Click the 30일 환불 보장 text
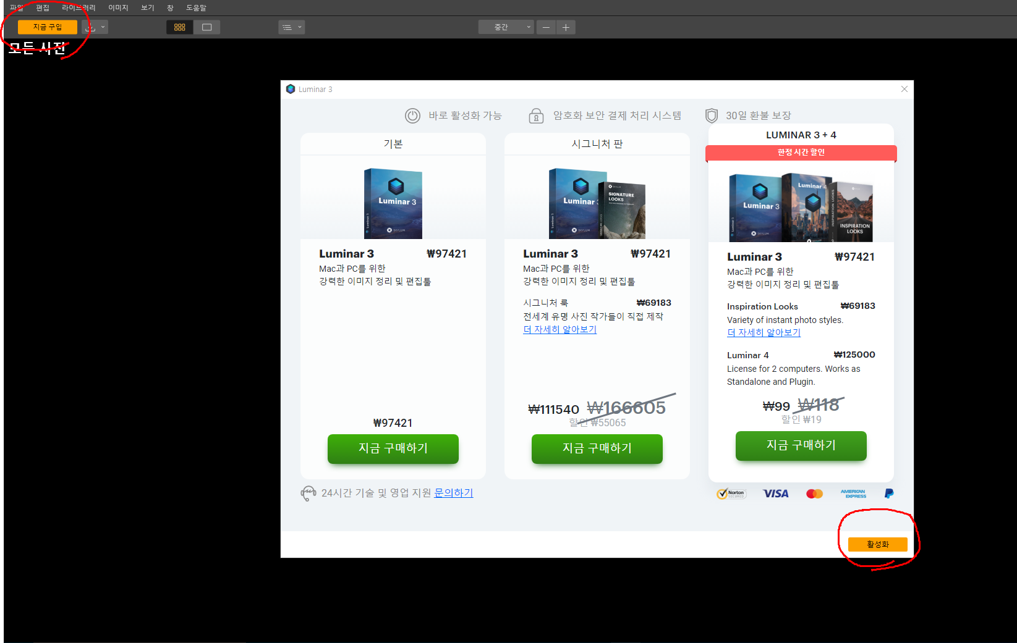 coord(759,116)
